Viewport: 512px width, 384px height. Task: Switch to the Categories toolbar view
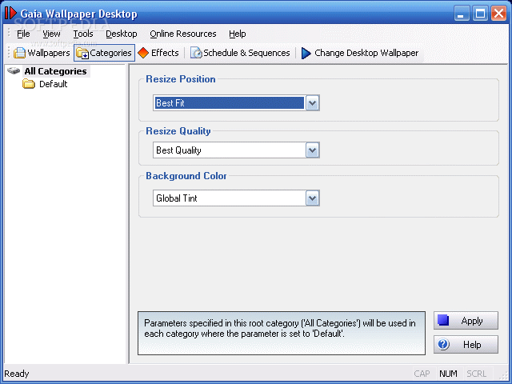tap(104, 53)
